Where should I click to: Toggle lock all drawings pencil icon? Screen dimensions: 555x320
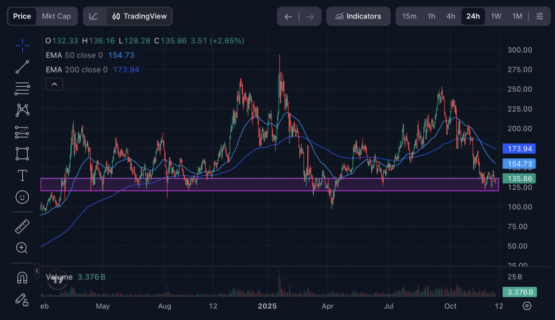click(x=22, y=299)
